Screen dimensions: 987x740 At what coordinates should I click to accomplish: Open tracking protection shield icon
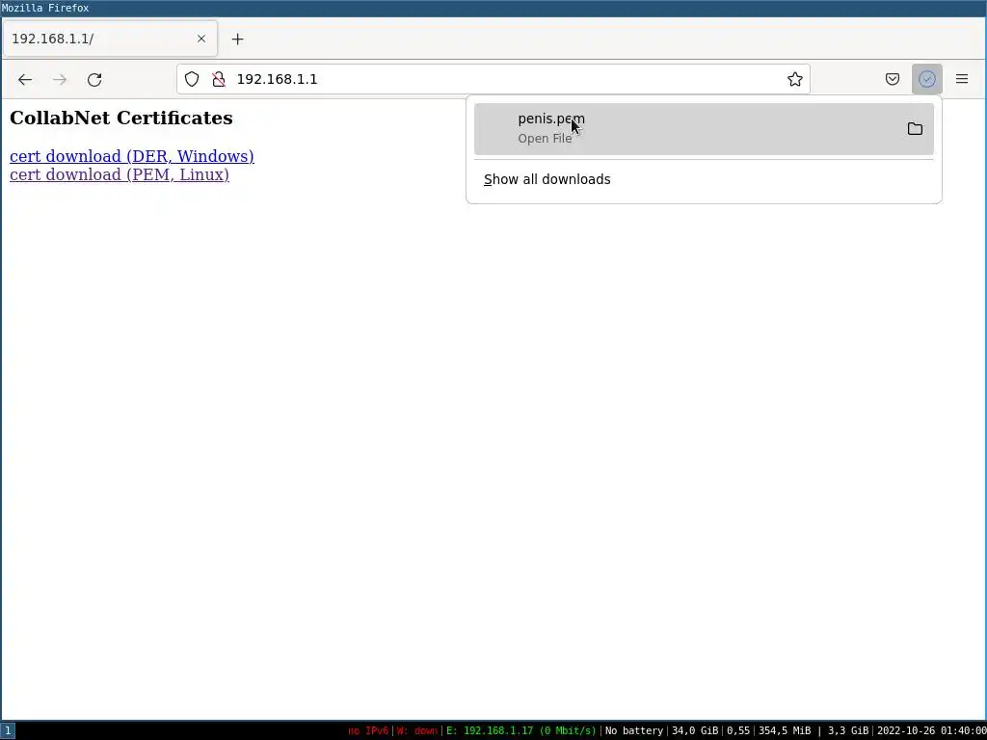point(192,79)
